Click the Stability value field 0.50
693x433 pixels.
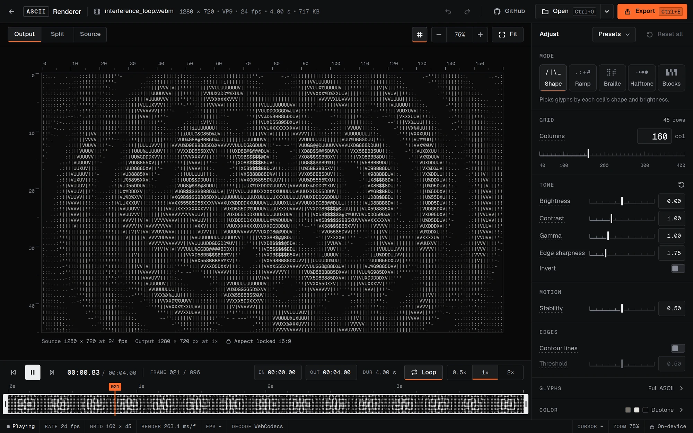click(x=672, y=308)
